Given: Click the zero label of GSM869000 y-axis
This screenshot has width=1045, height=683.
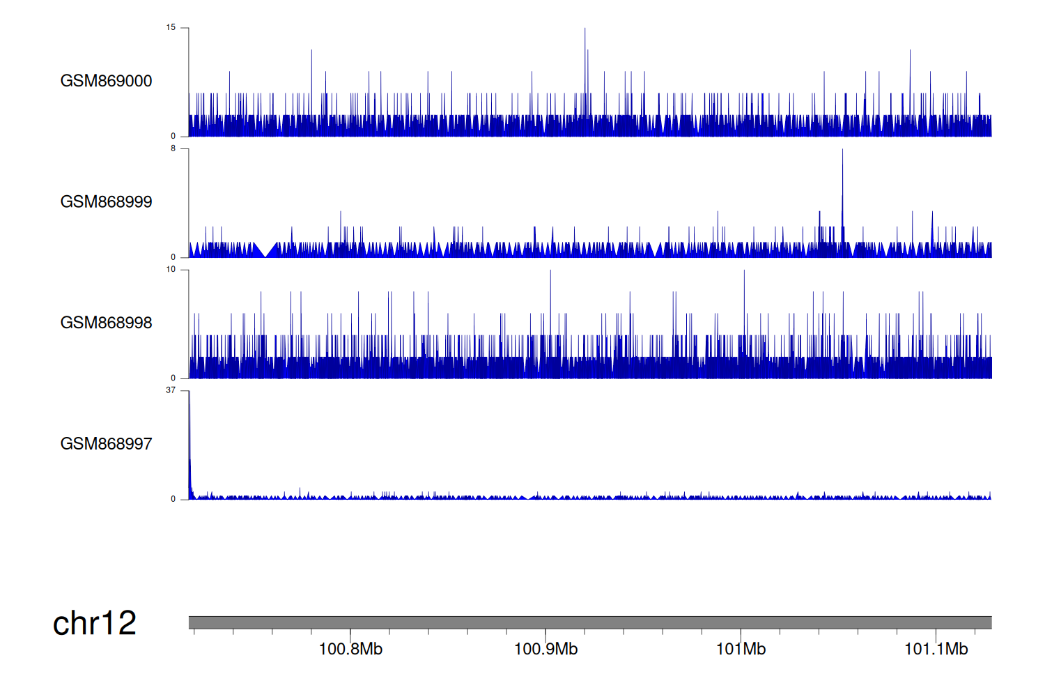Looking at the screenshot, I should (173, 137).
